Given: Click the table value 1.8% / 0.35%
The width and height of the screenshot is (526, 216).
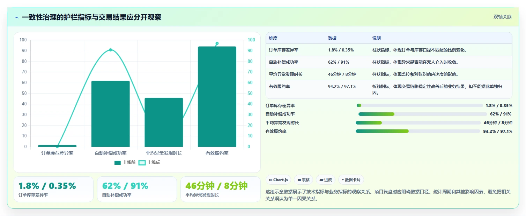Looking at the screenshot, I should click(x=341, y=50).
